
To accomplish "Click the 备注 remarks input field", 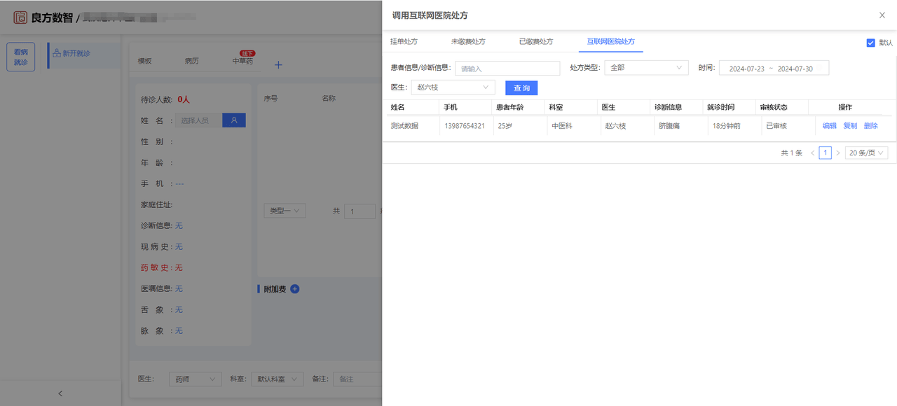I will [357, 379].
